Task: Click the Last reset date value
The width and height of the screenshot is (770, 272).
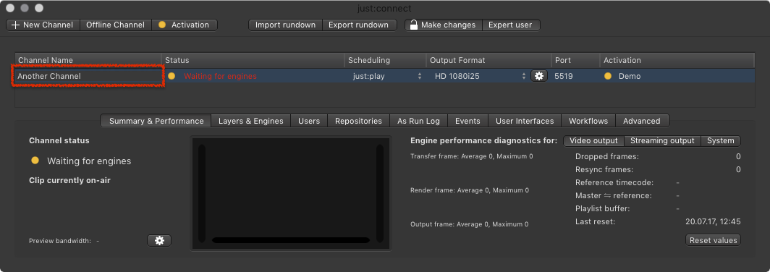Action: pyautogui.click(x=713, y=221)
